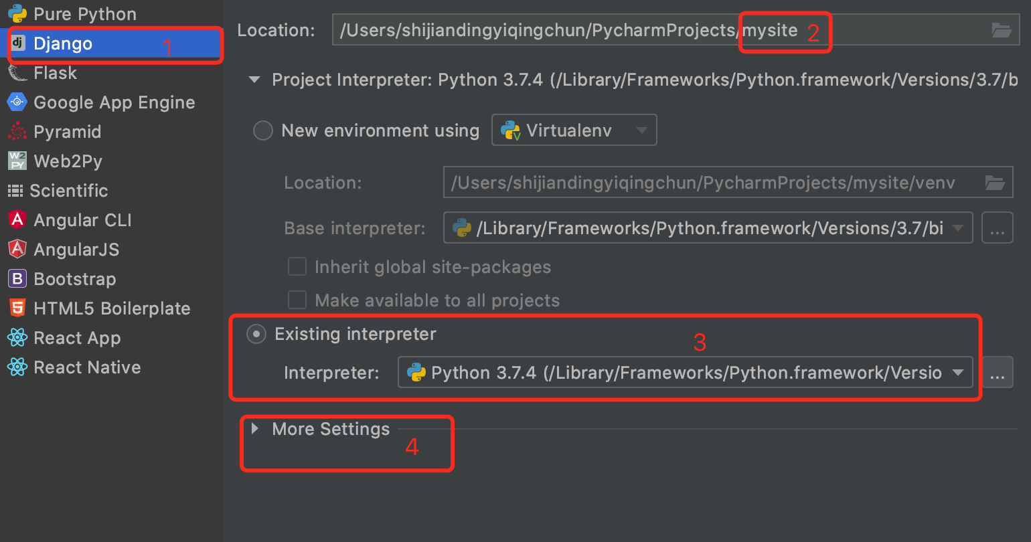Click Scientific label in list
This screenshot has width=1031, height=542.
(x=69, y=191)
